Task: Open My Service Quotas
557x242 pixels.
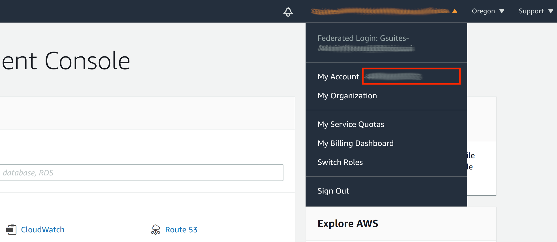Action: tap(351, 124)
